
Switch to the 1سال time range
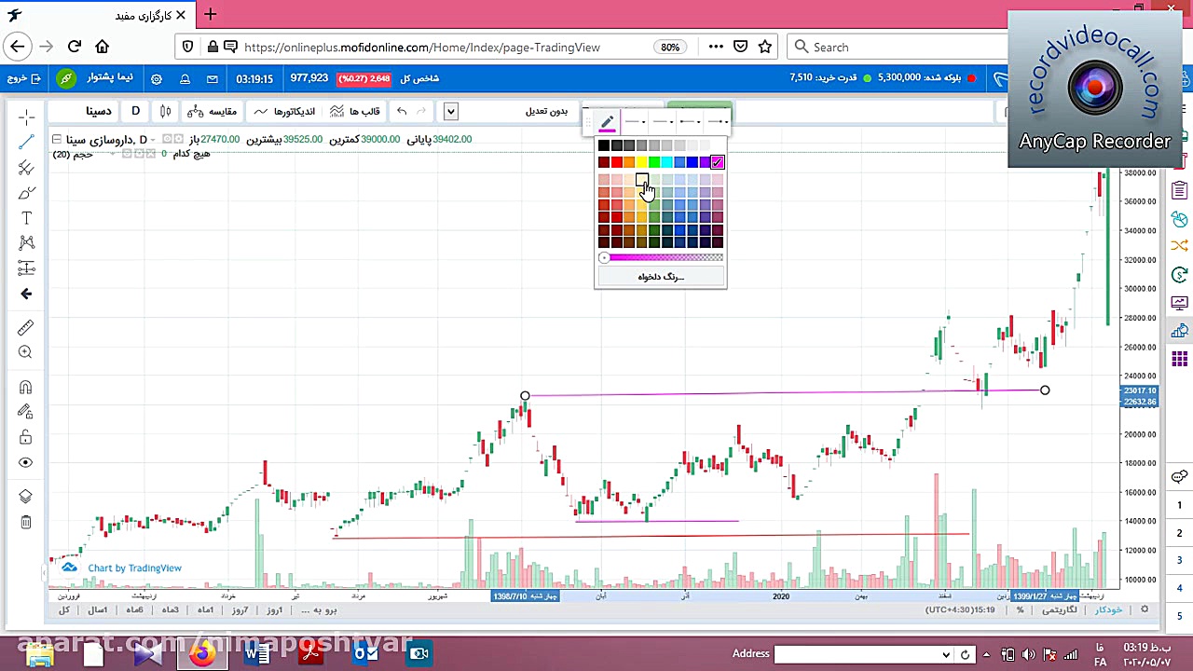pyautogui.click(x=98, y=609)
